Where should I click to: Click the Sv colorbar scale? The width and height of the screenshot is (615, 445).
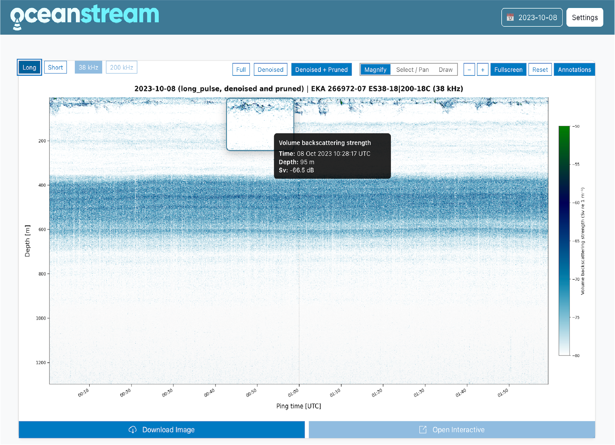click(564, 240)
